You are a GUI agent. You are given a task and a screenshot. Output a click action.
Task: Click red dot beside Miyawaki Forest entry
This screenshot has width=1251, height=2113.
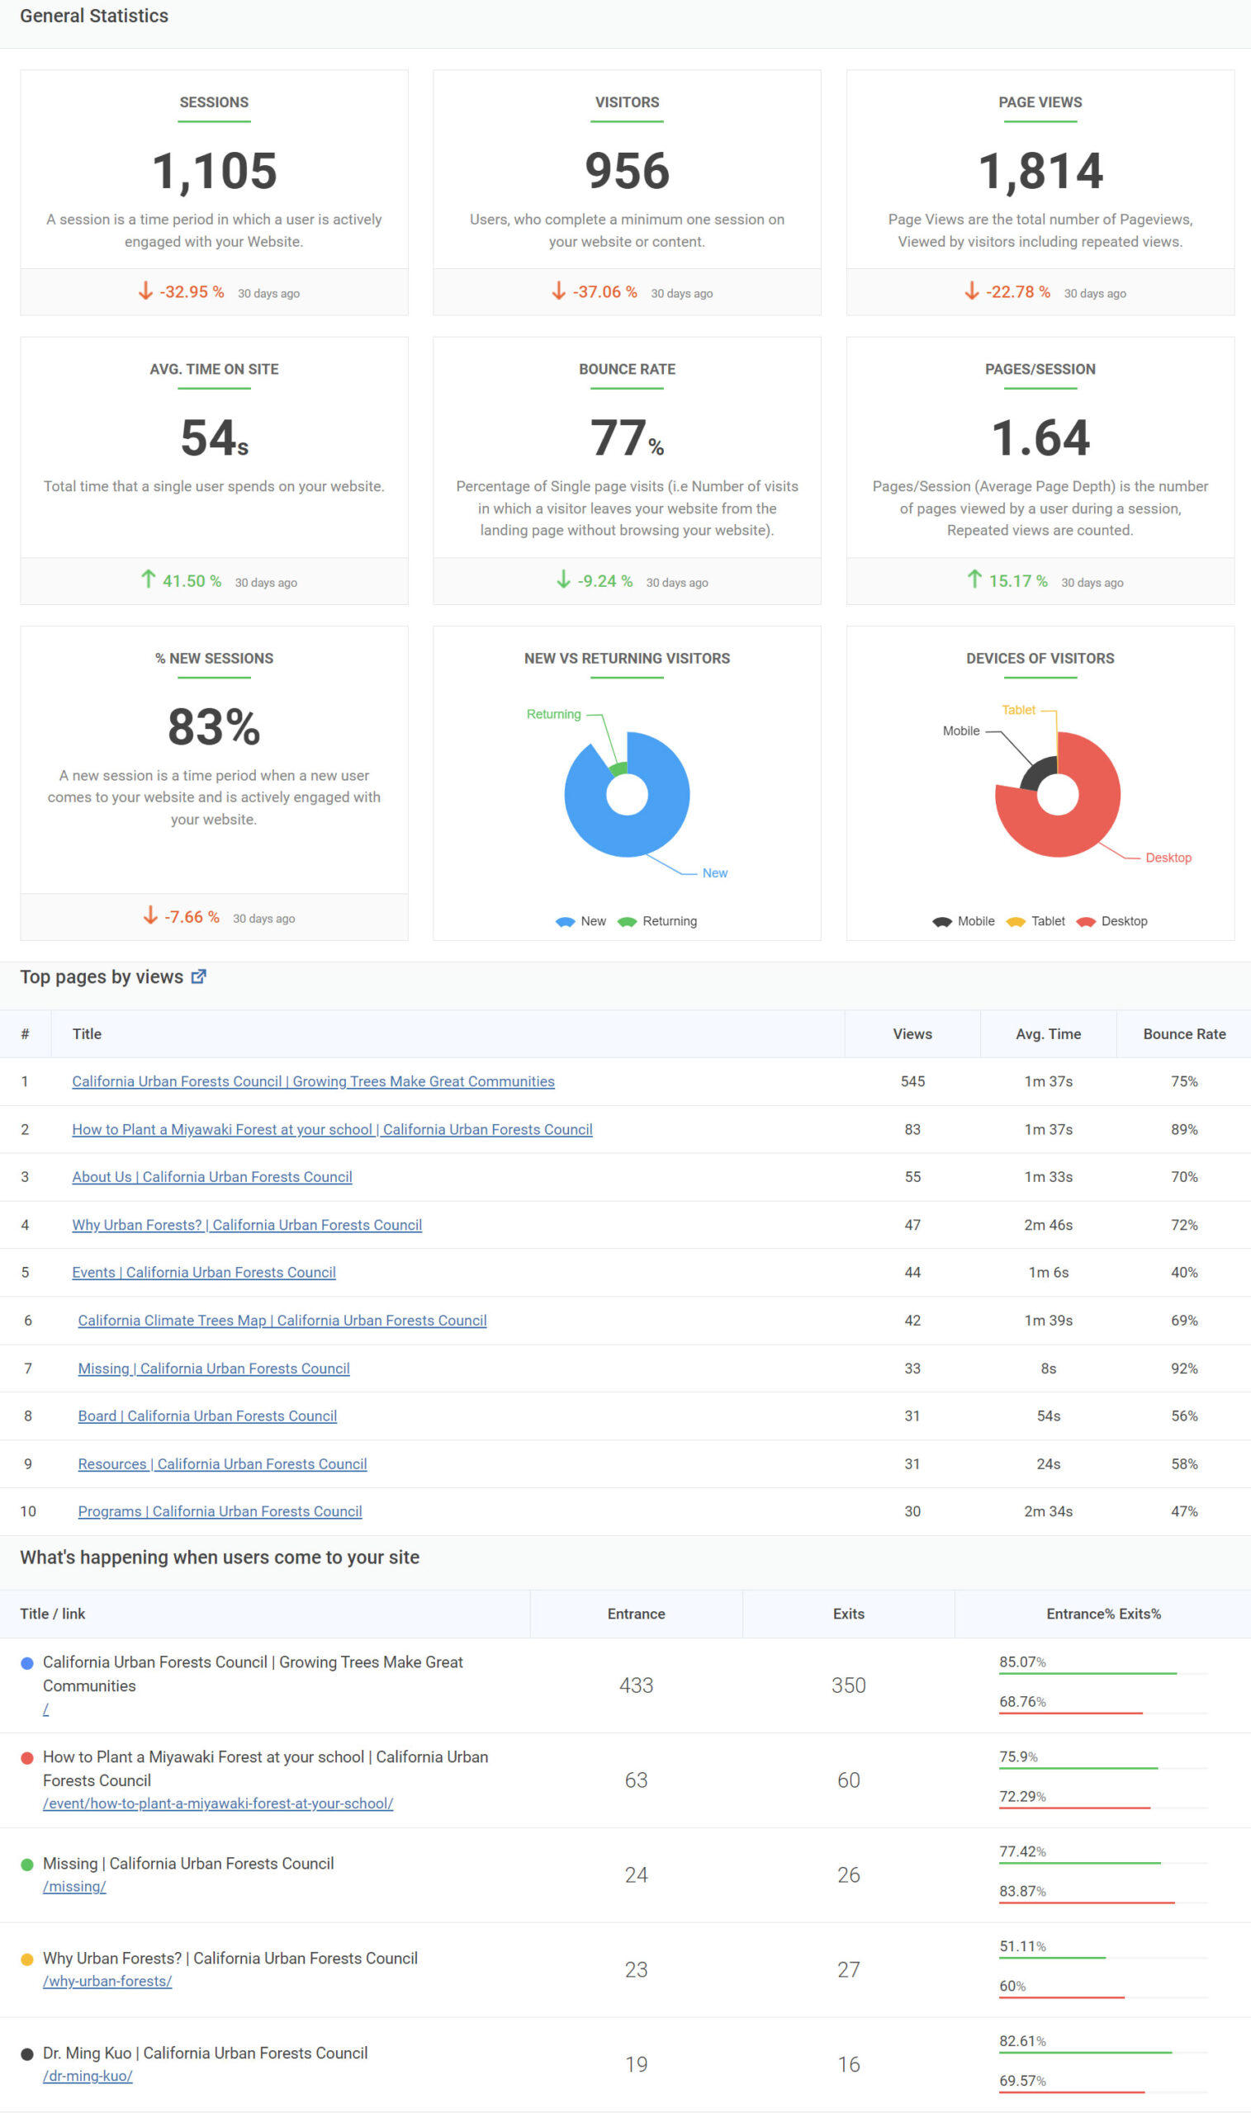click(27, 1758)
